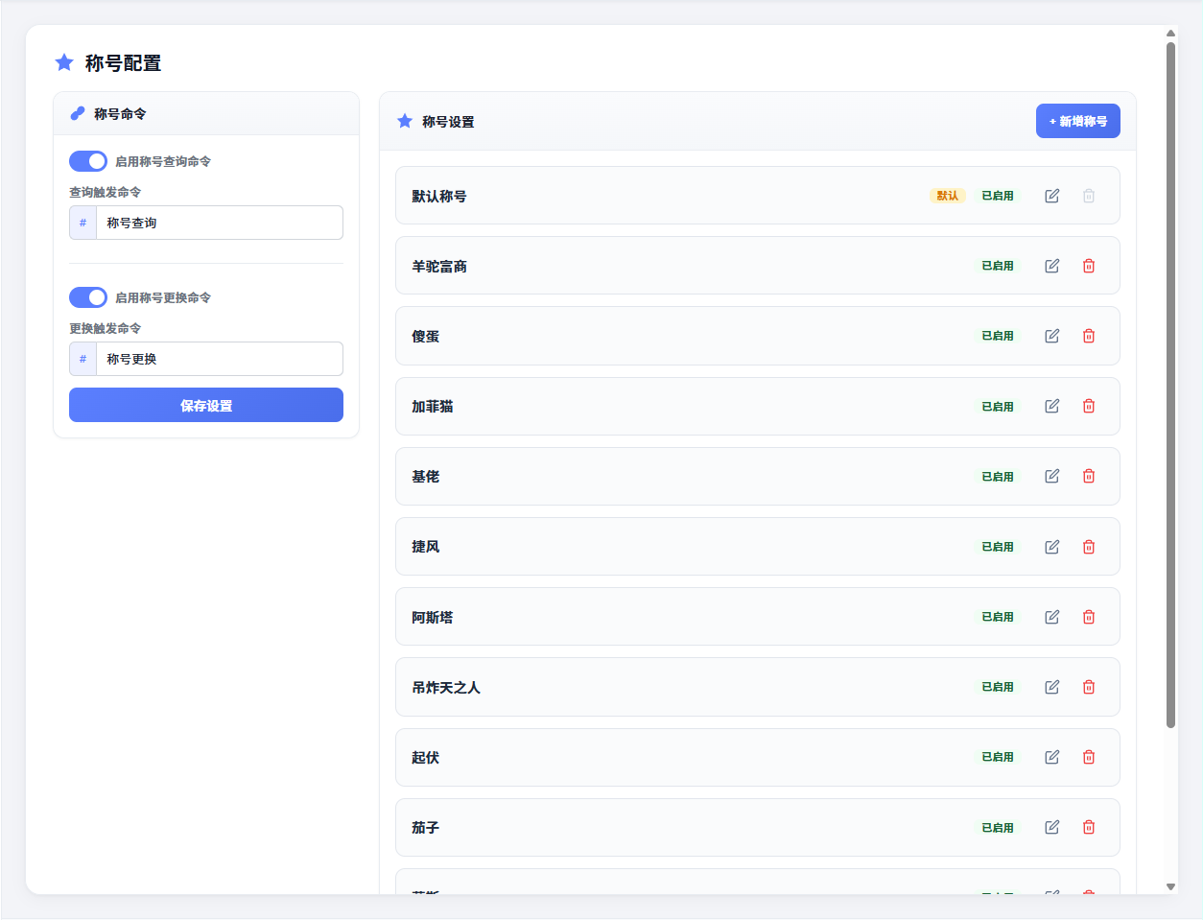The image size is (1203, 920).
Task: Disable the 启用称号更换命令 switch
Action: 88,297
